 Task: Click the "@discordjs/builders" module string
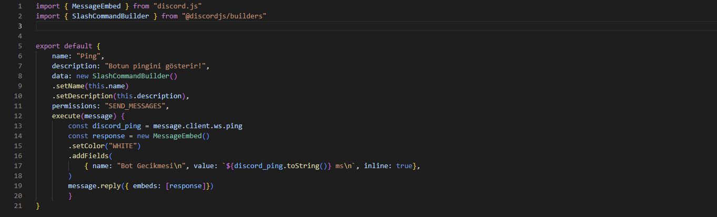[x=224, y=16]
